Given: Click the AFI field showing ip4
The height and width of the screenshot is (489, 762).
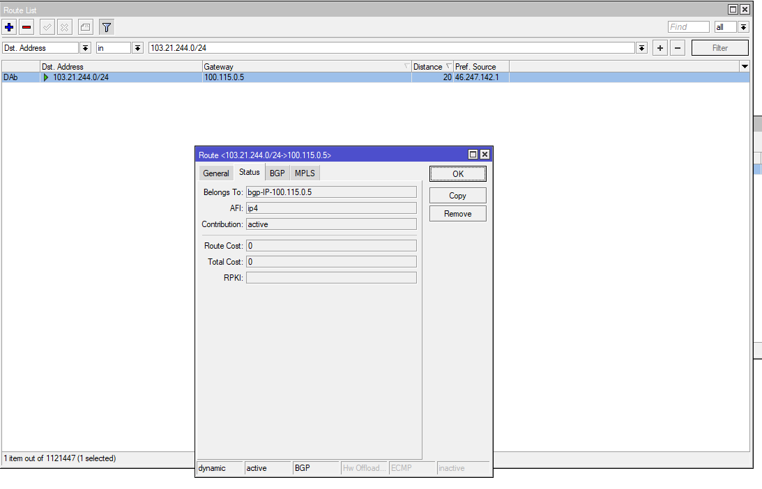Looking at the screenshot, I should point(331,208).
